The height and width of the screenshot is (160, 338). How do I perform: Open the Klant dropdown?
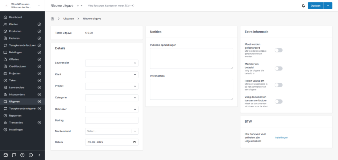pyautogui.click(x=112, y=75)
